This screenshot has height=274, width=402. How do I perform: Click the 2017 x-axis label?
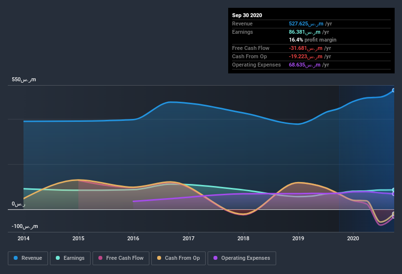tap(188, 238)
